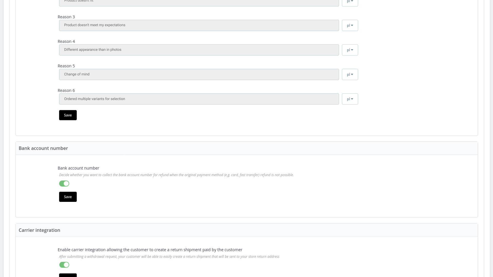Viewport: 493px width, 277px height.
Task: Click Save in the Bank account number section
Action: pyautogui.click(x=68, y=197)
